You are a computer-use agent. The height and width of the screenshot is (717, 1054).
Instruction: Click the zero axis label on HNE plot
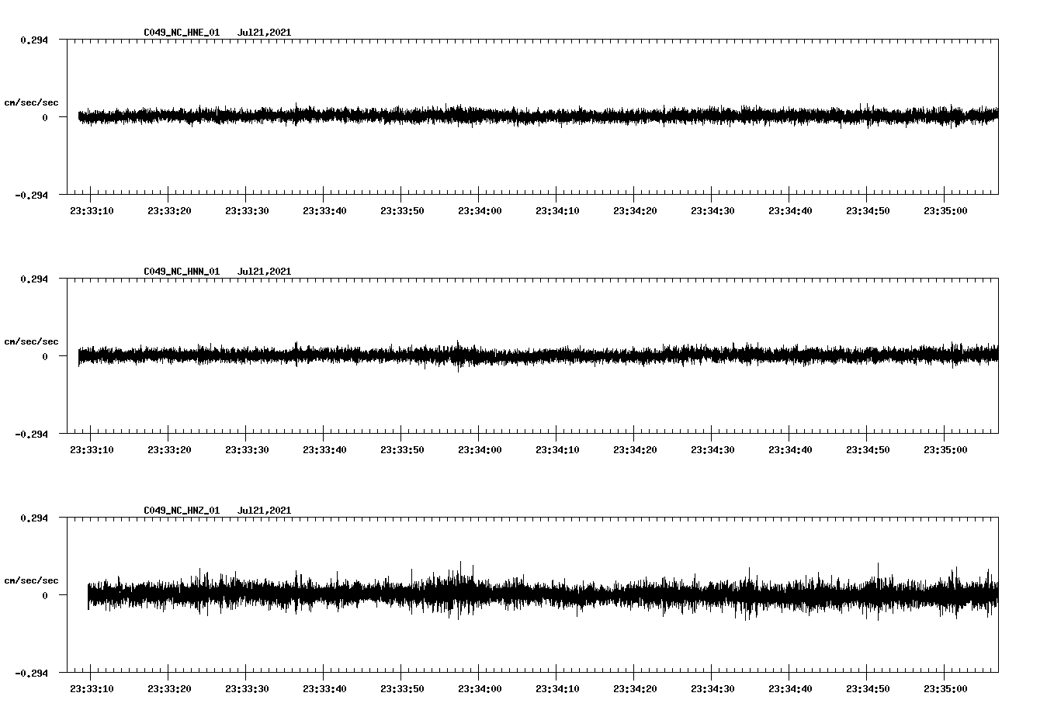point(45,117)
